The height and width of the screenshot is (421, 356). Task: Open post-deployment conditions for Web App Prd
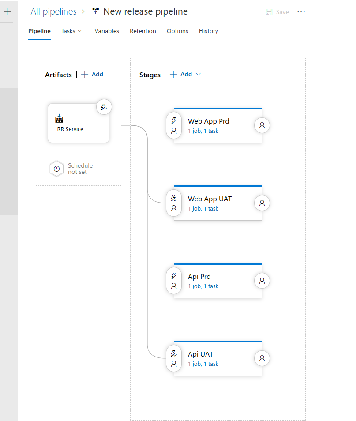tap(262, 125)
